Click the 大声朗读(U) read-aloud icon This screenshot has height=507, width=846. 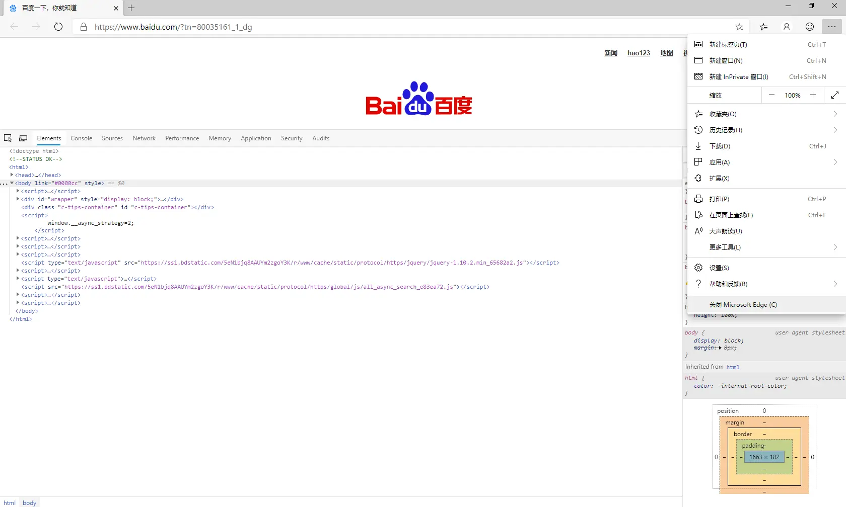698,231
